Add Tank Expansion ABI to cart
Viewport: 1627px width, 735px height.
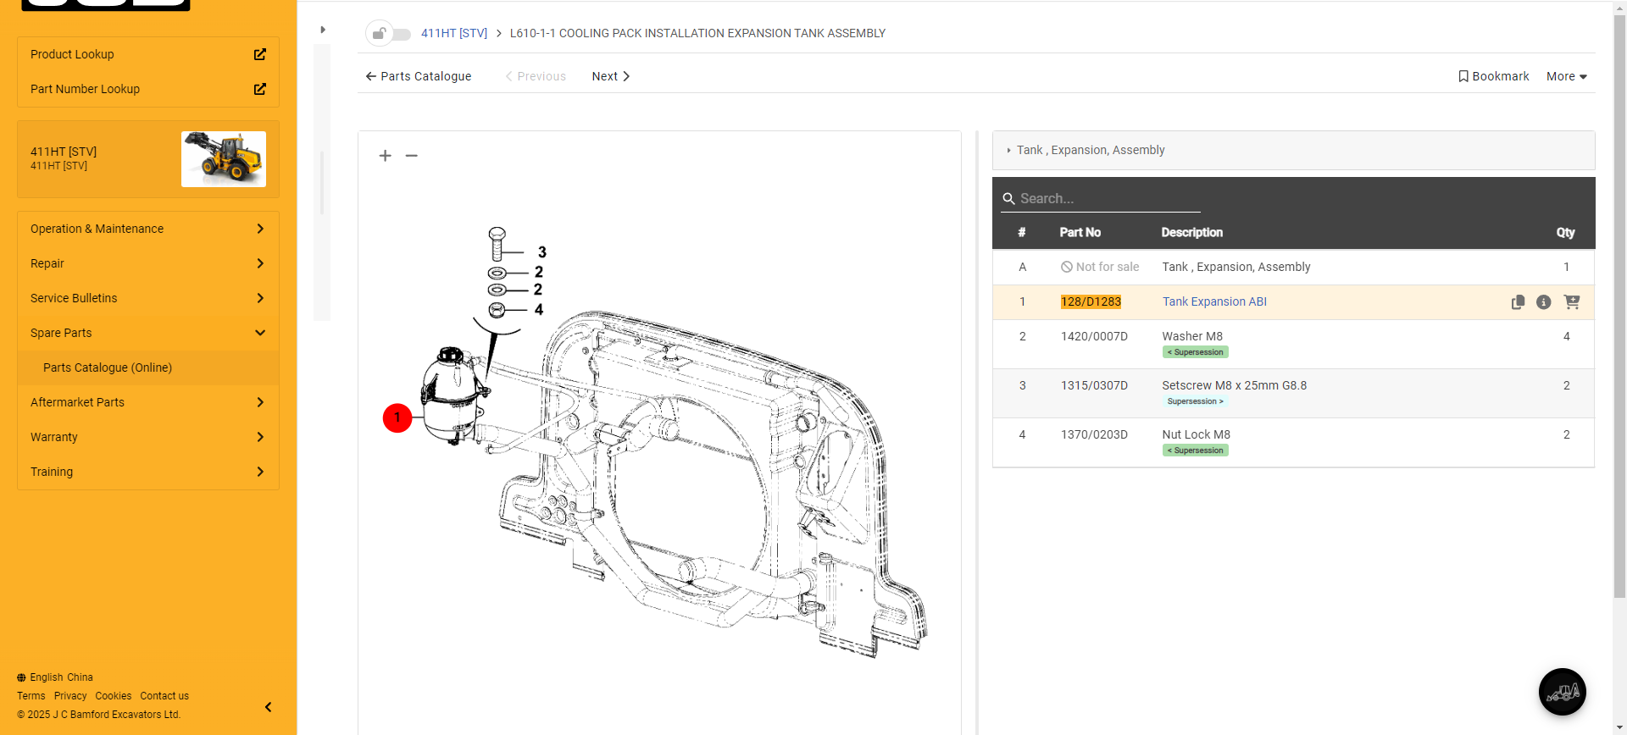pyautogui.click(x=1572, y=302)
